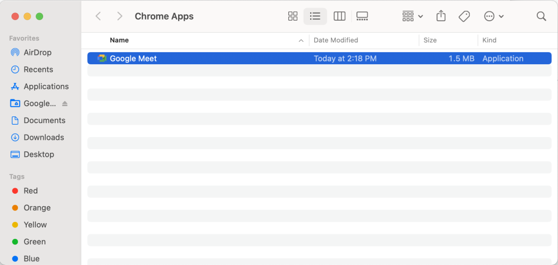Click the AirDrop sidebar icon

[x=15, y=53]
